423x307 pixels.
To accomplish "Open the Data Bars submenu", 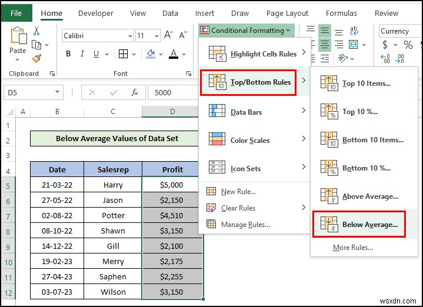I will (x=255, y=112).
